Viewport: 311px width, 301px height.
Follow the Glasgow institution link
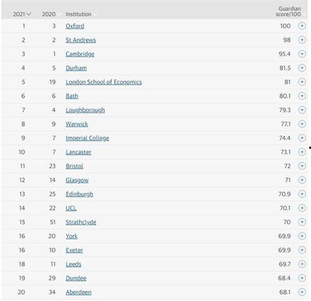point(77,180)
